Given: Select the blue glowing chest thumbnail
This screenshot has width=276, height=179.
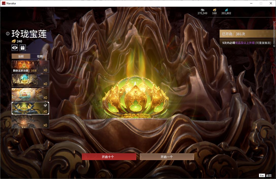Looking at the screenshot, I should 30,81.
